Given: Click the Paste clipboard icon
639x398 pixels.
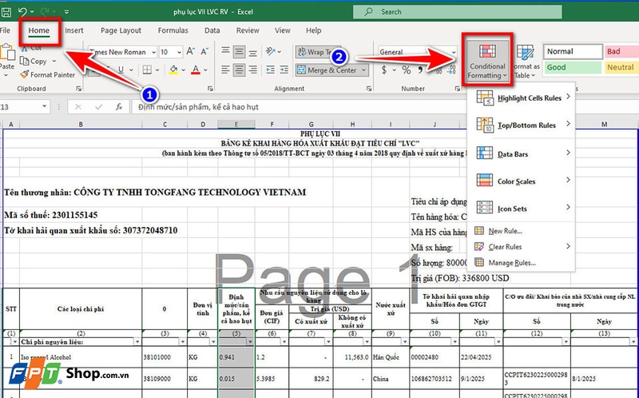Looking at the screenshot, I should tap(7, 53).
